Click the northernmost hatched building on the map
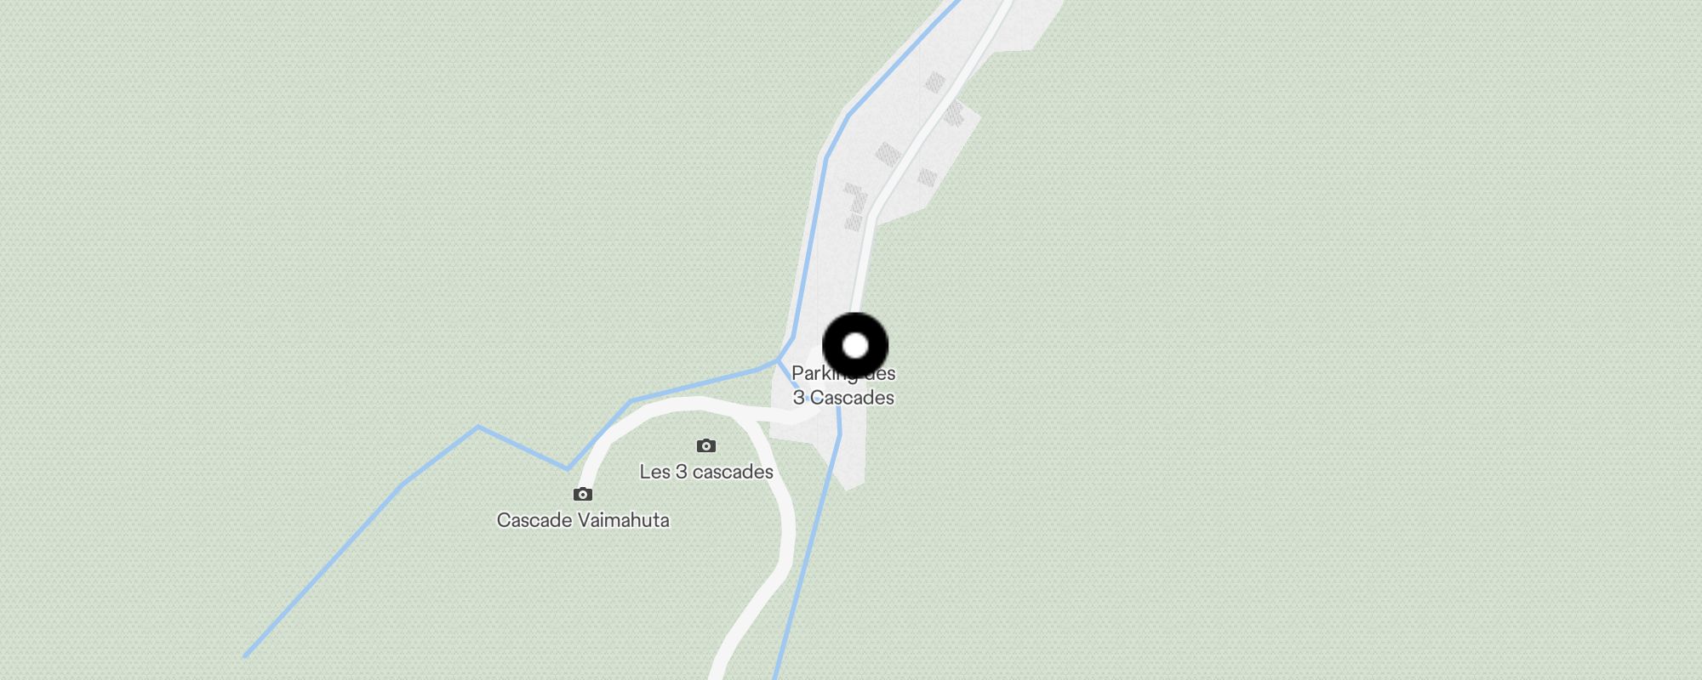The image size is (1702, 680). click(x=935, y=82)
